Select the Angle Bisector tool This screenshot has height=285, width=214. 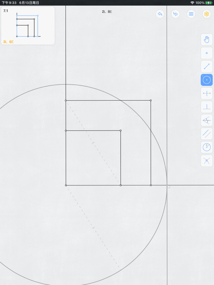206,120
